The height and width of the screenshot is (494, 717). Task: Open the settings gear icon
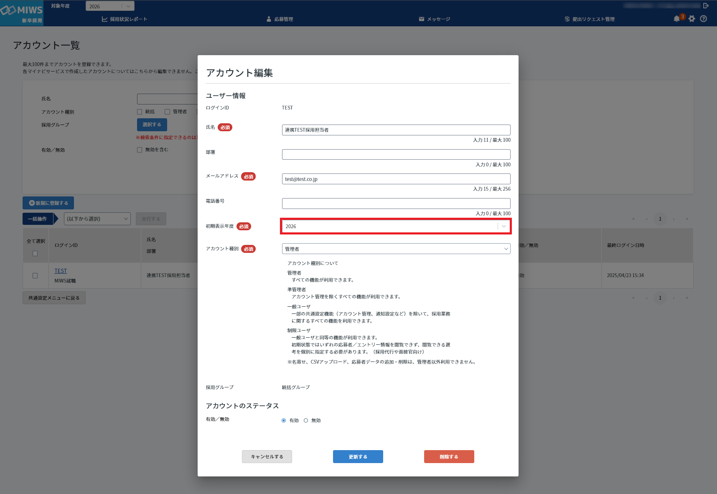click(692, 19)
